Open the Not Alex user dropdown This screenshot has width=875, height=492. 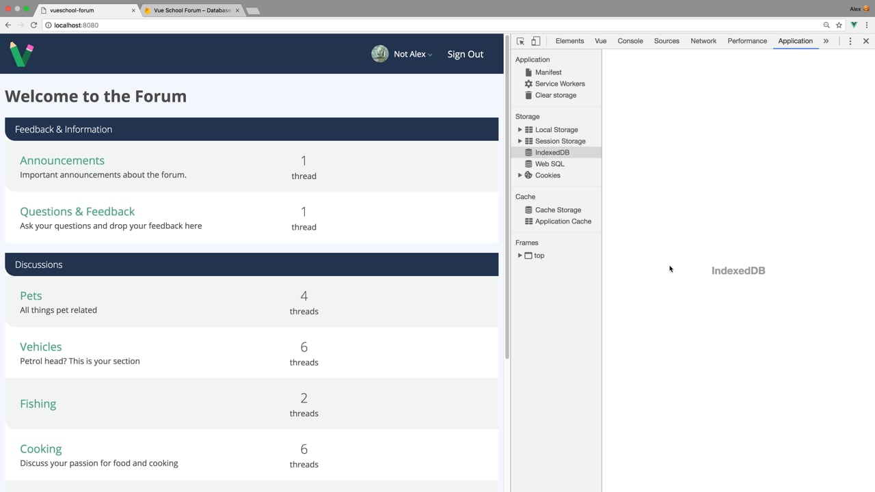tap(413, 54)
